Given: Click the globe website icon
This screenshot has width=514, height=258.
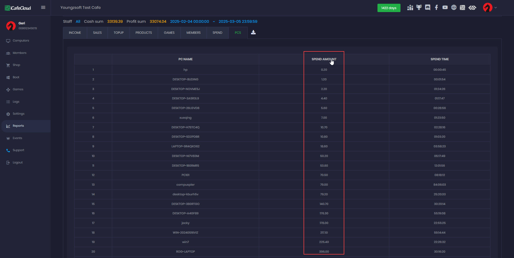Looking at the screenshot, I should click(x=454, y=8).
